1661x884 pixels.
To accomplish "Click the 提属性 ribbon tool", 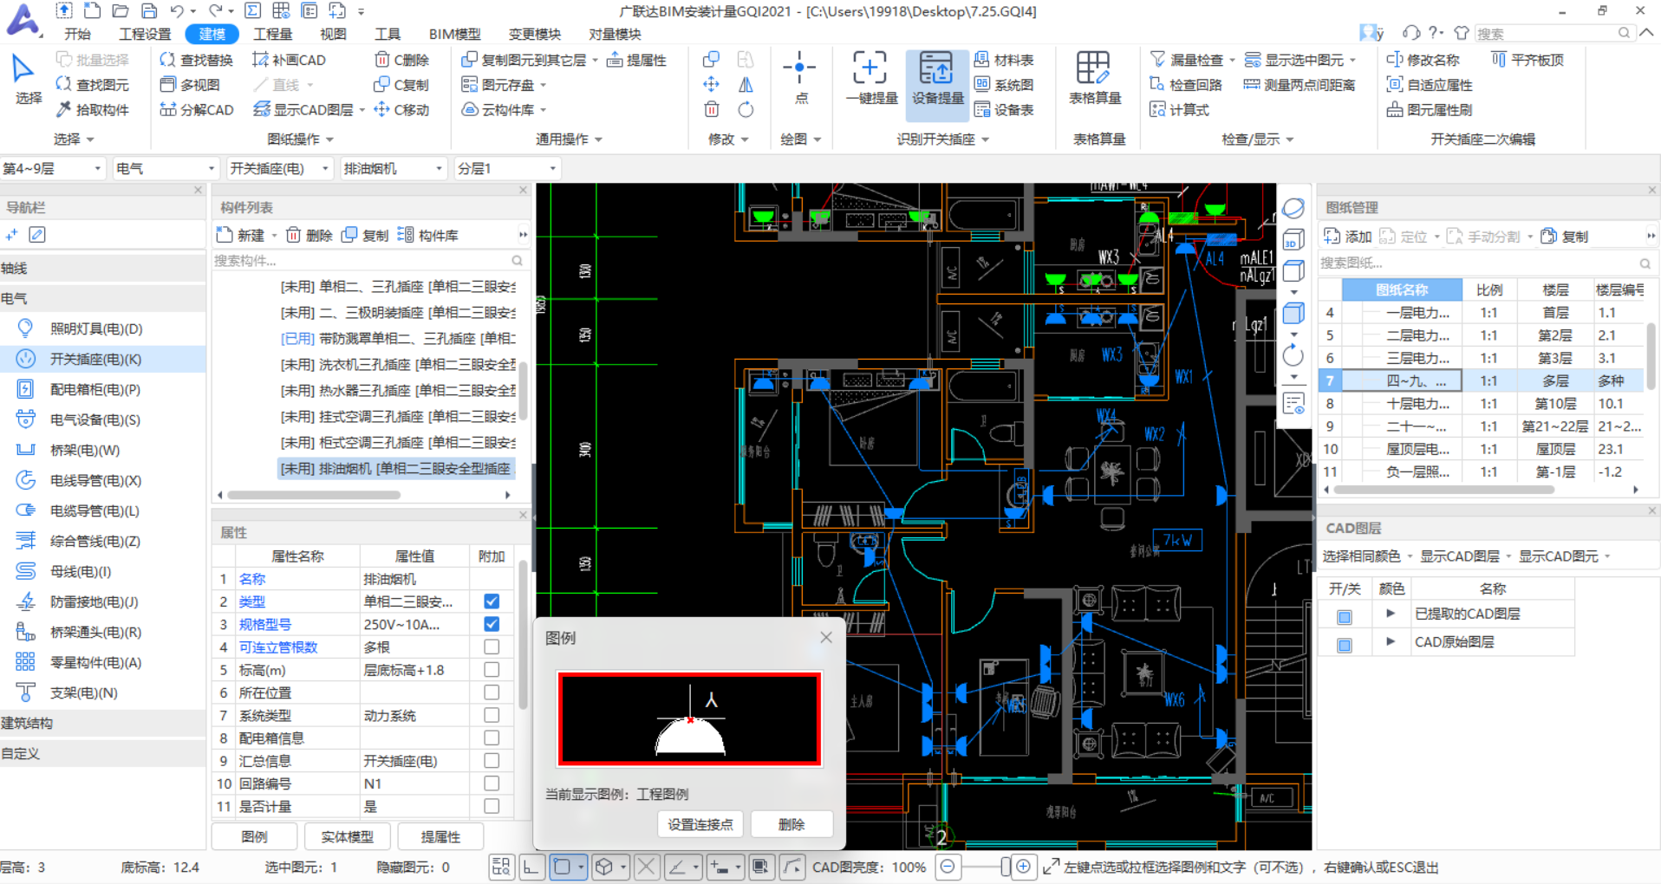I will (636, 60).
